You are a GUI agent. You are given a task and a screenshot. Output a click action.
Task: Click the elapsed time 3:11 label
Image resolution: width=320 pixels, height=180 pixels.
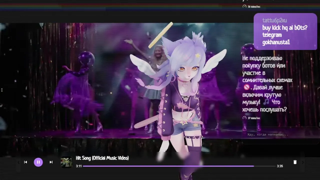[79, 166]
